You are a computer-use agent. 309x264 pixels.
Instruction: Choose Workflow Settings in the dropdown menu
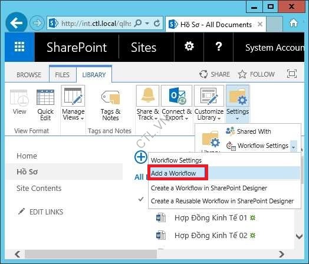coord(176,160)
